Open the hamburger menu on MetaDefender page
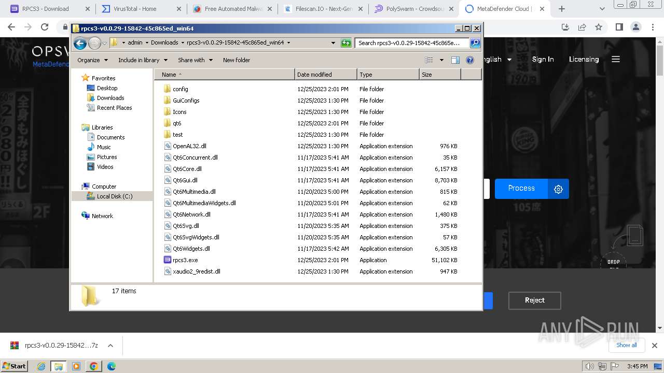This screenshot has width=664, height=373. (616, 60)
